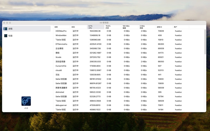
Task: Click process ID 441
Action: pos(160,75)
